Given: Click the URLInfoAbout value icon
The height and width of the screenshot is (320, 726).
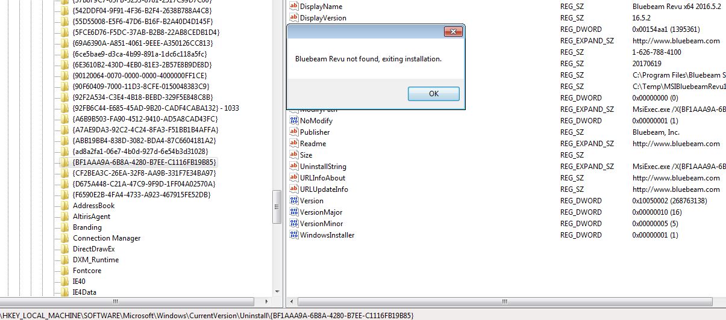Looking at the screenshot, I should [294, 177].
